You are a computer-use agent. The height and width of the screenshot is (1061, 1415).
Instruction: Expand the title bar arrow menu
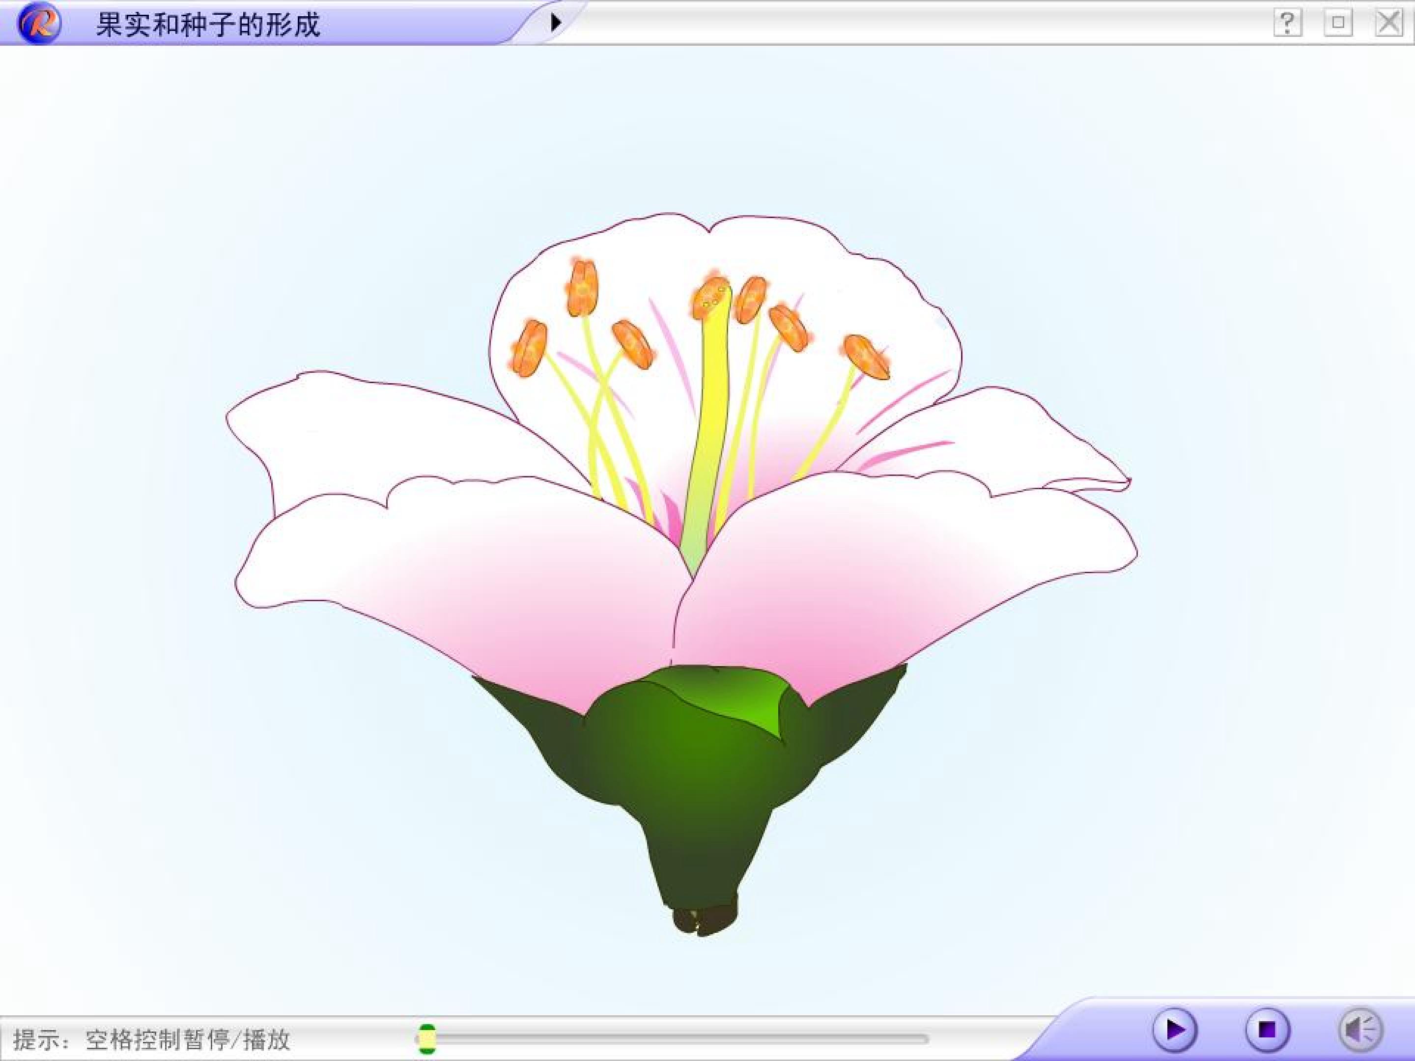pyautogui.click(x=555, y=23)
